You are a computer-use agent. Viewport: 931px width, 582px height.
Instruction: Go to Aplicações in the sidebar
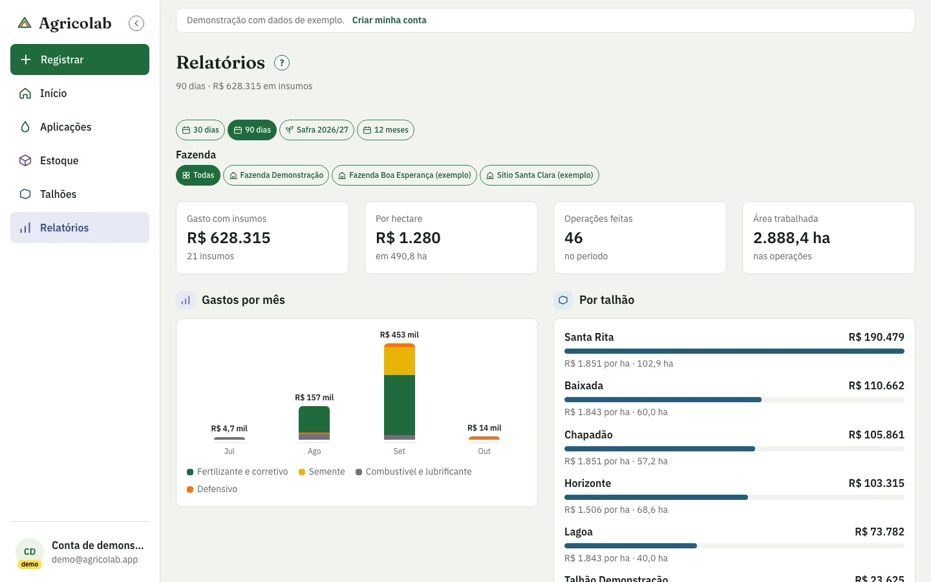pyautogui.click(x=80, y=127)
